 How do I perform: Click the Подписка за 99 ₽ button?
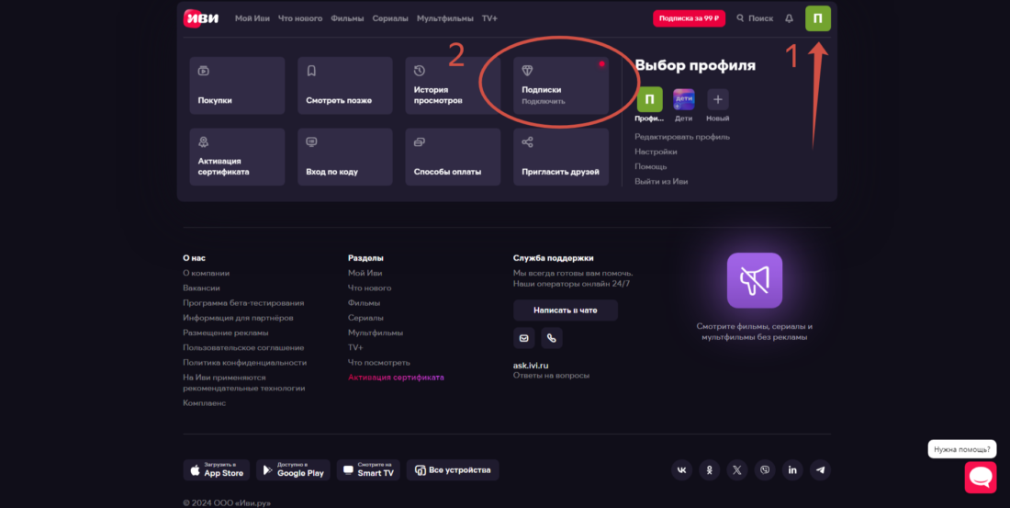coord(689,18)
